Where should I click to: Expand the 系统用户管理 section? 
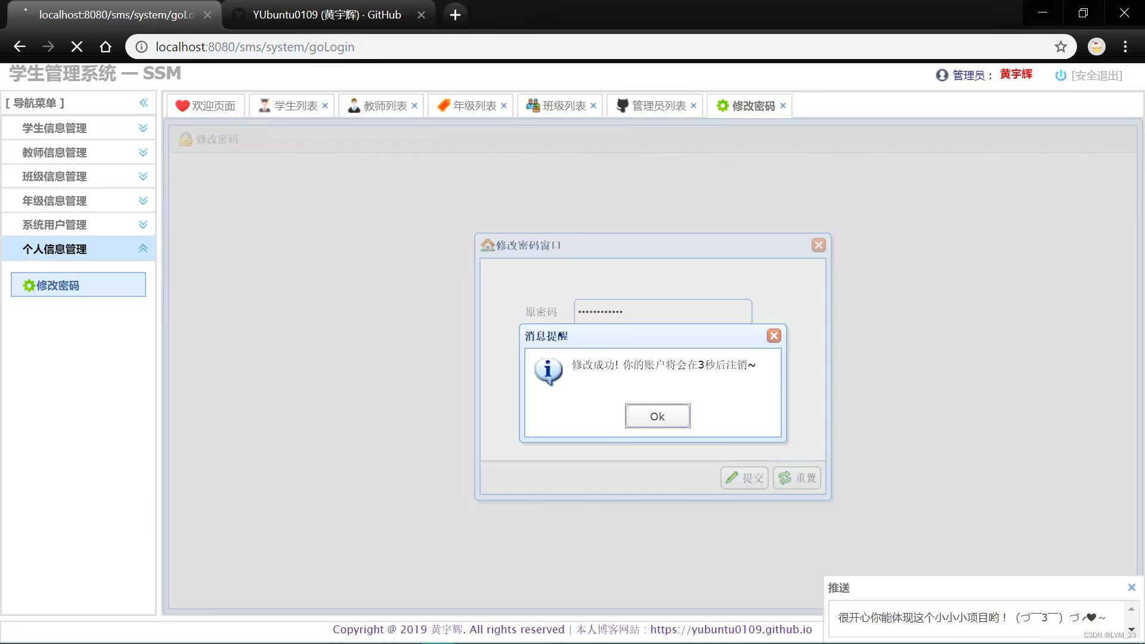pyautogui.click(x=143, y=225)
